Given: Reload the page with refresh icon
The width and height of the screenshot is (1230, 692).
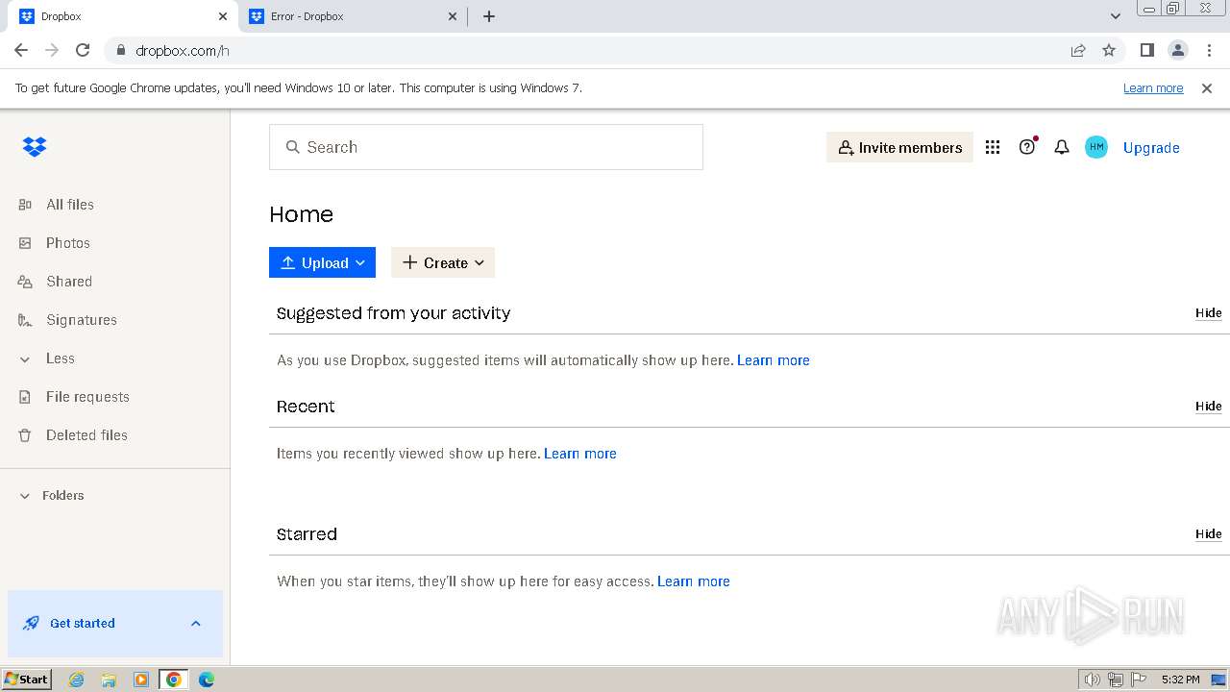Looking at the screenshot, I should tap(83, 50).
